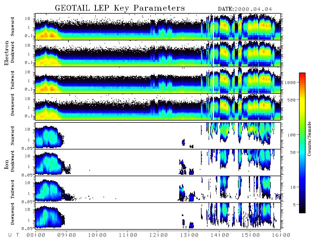Click the 09:00 time tick label
Screen dimensions: 311x240
(x=67, y=235)
